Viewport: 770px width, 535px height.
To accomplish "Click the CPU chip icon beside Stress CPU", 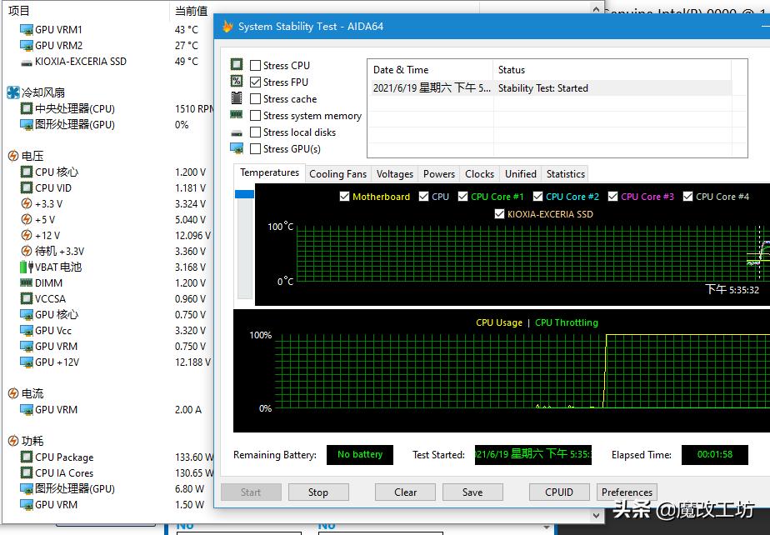I will (x=237, y=65).
